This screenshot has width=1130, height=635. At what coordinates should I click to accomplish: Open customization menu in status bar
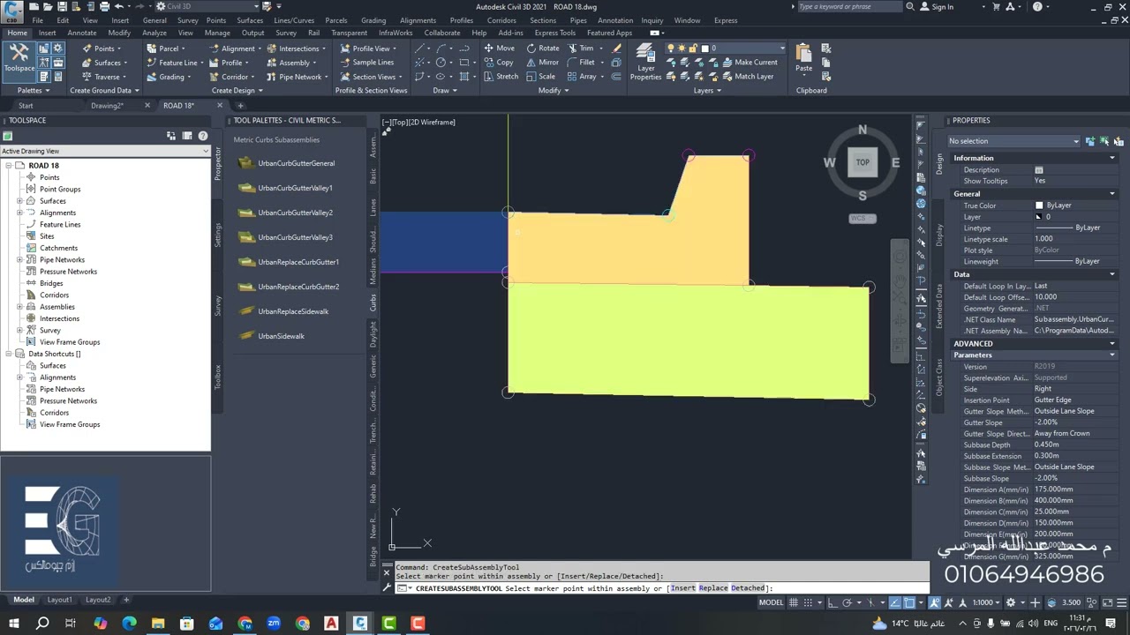(1121, 602)
